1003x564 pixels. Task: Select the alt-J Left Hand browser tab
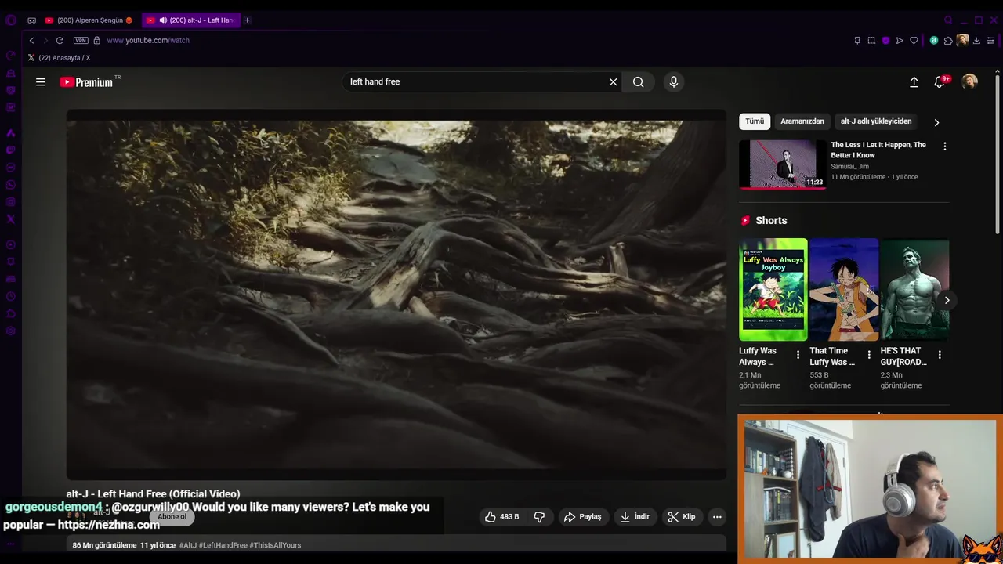point(191,20)
